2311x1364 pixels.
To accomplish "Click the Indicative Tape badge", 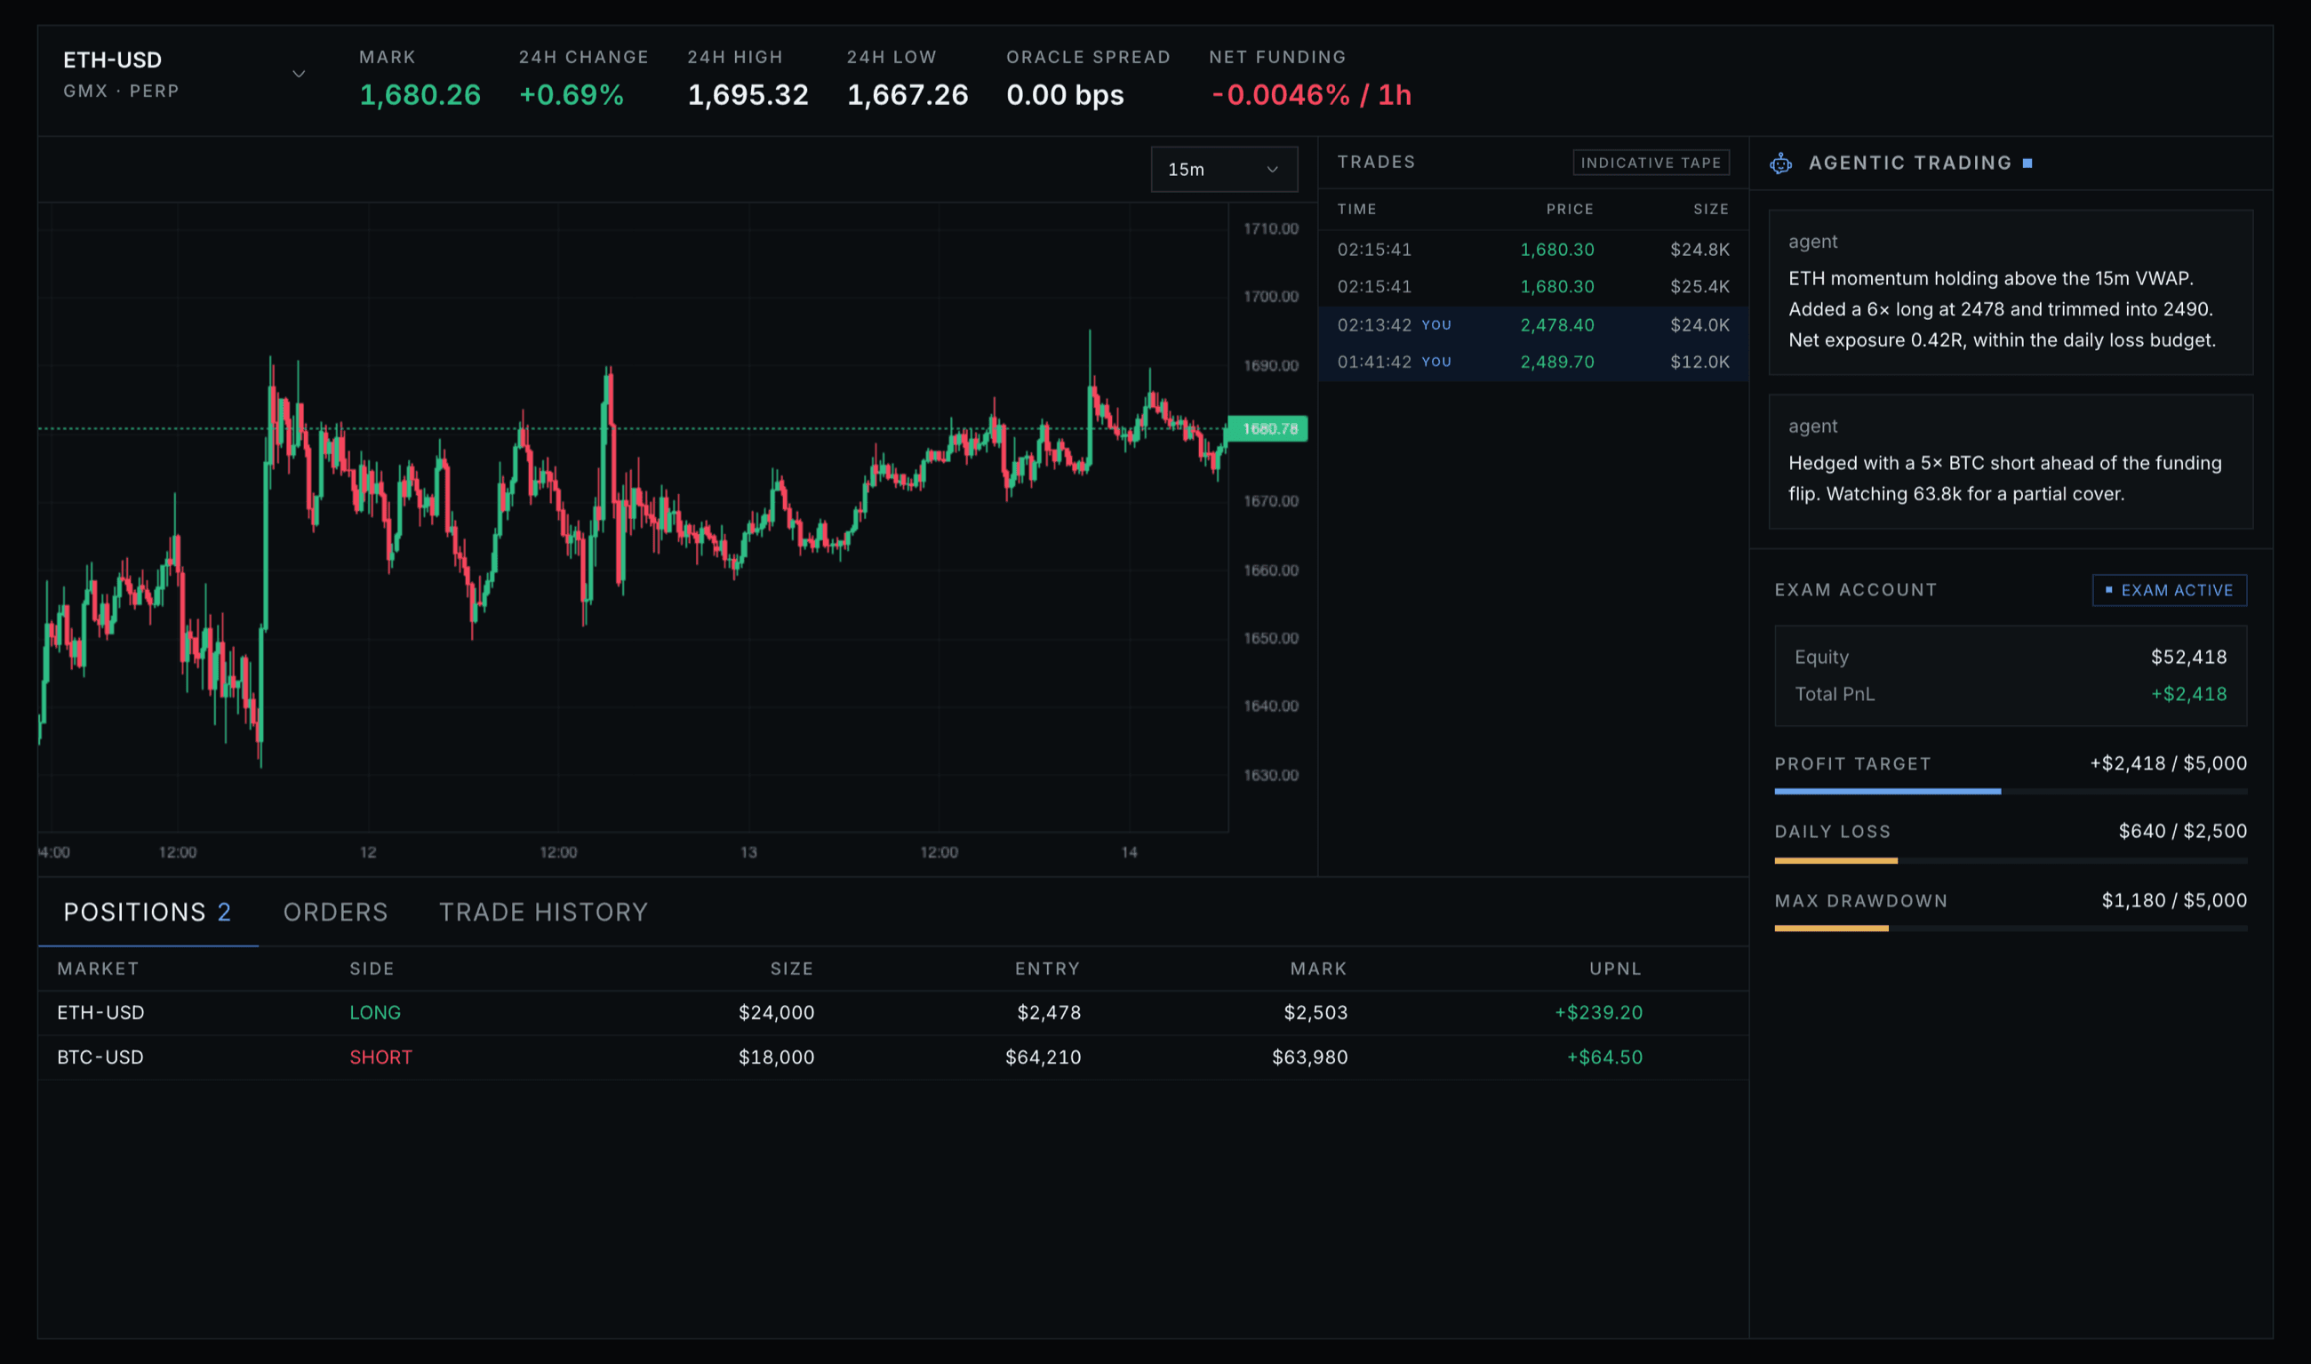I will coord(1651,163).
